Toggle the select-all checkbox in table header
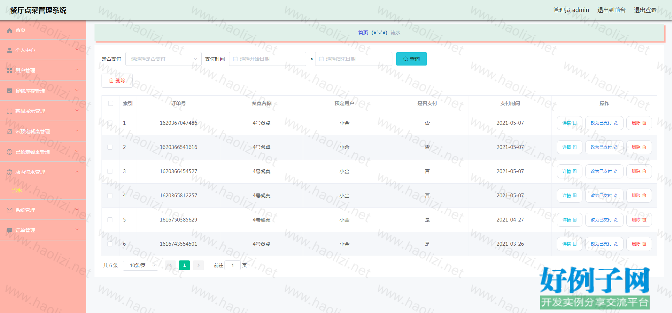This screenshot has height=313, width=672. (x=111, y=103)
